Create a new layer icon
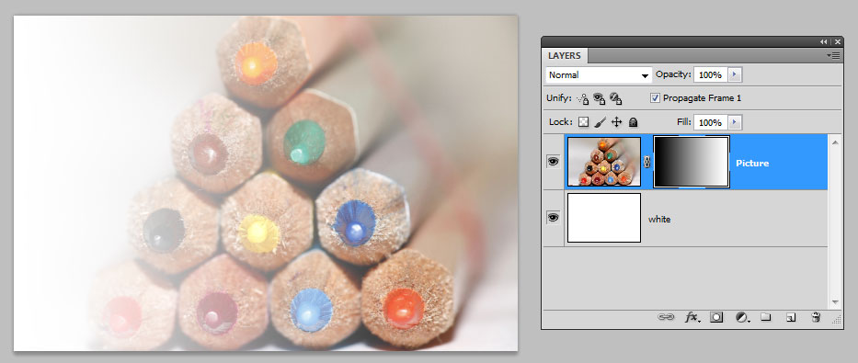858x363 pixels. tap(791, 317)
